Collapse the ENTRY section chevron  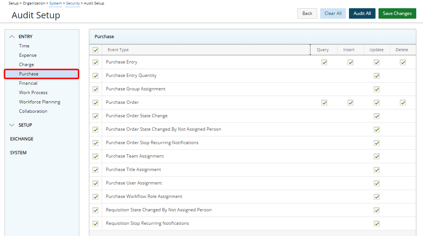click(x=12, y=37)
